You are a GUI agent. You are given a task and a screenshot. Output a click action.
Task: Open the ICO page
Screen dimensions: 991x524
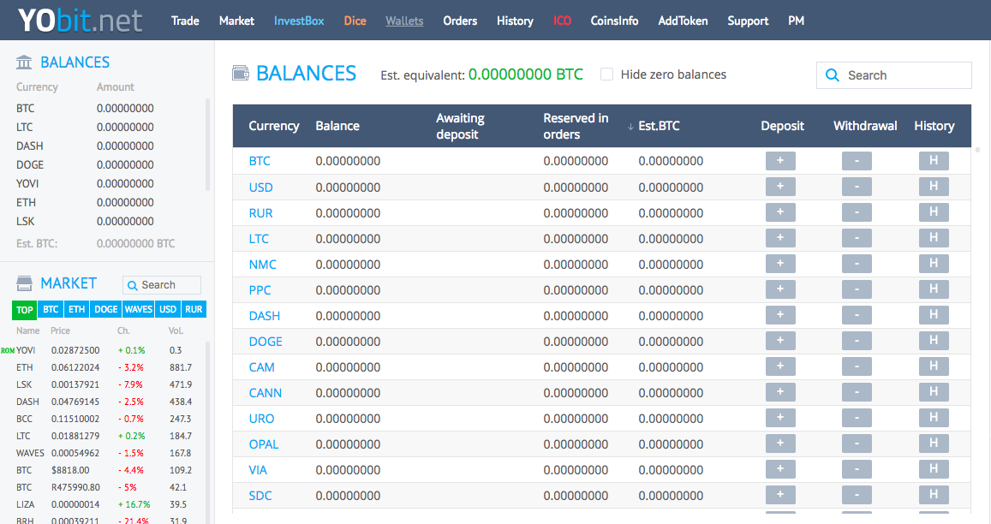coord(563,21)
